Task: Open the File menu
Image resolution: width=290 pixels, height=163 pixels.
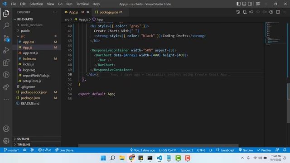Action: pyautogui.click(x=13, y=4)
